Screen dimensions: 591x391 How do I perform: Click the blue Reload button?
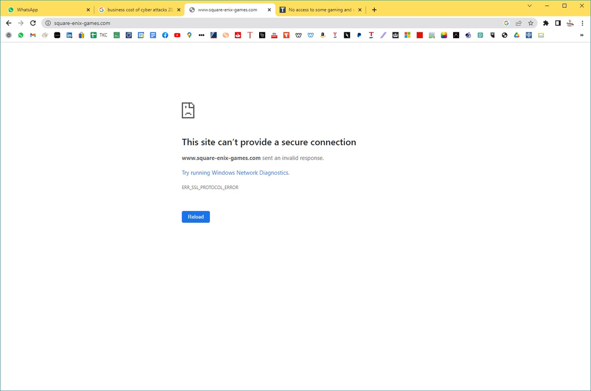pos(195,217)
